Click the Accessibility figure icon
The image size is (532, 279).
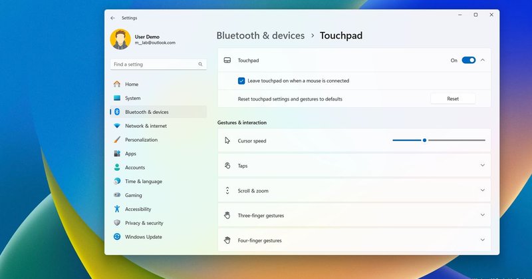click(x=117, y=209)
